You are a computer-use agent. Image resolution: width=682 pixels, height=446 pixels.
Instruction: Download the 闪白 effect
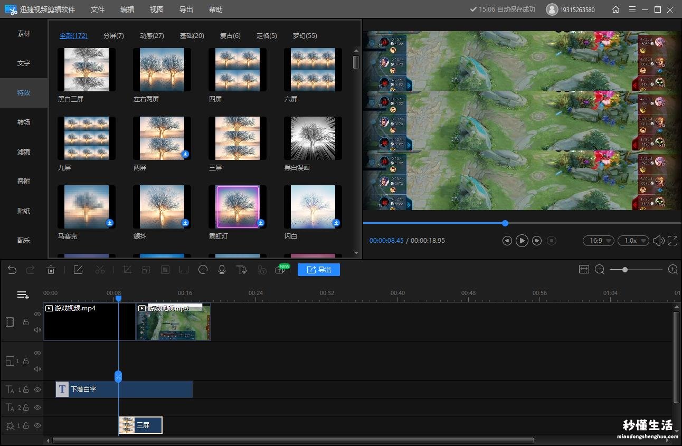click(336, 223)
